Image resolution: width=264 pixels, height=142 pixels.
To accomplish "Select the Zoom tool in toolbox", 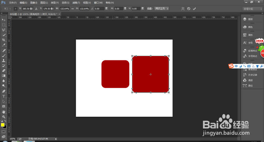I will (x=3, y=117).
